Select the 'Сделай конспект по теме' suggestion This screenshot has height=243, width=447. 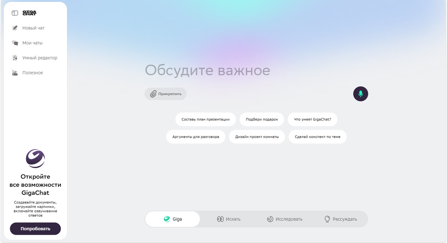(318, 137)
